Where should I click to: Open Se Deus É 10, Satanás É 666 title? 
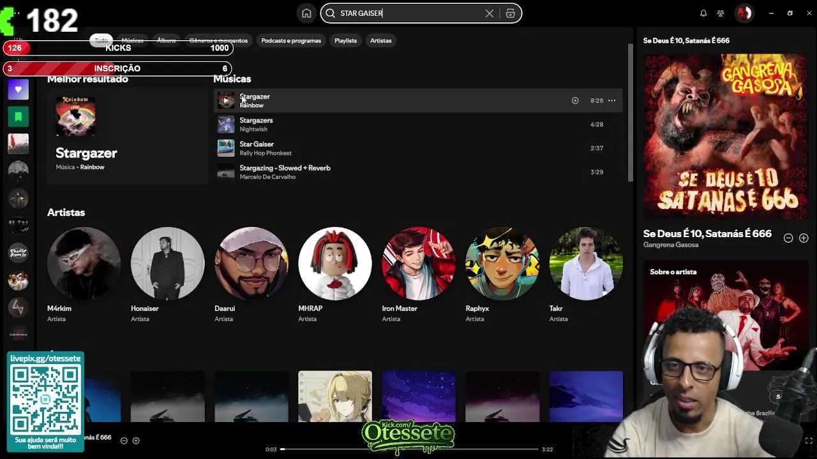[707, 233]
